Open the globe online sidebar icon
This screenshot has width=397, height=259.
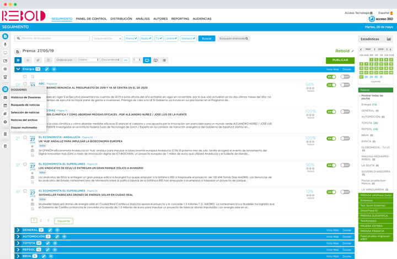point(5,69)
